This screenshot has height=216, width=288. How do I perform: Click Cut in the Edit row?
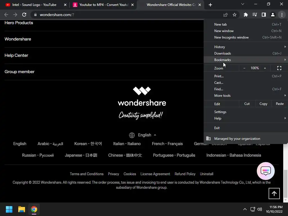coord(247,104)
